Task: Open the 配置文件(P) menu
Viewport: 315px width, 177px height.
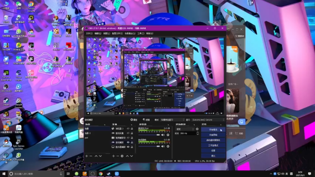Action: pos(117,33)
